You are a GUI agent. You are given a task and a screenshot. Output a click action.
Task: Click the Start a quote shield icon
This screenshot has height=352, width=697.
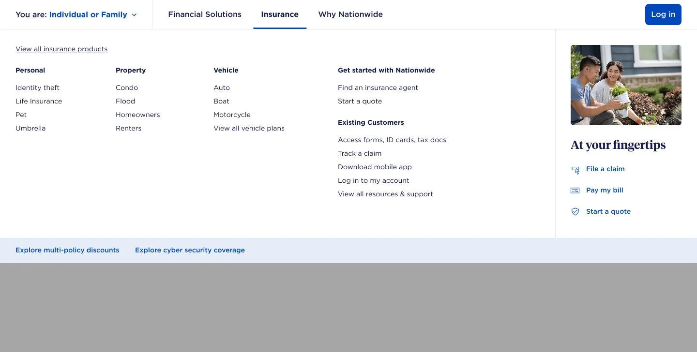575,212
